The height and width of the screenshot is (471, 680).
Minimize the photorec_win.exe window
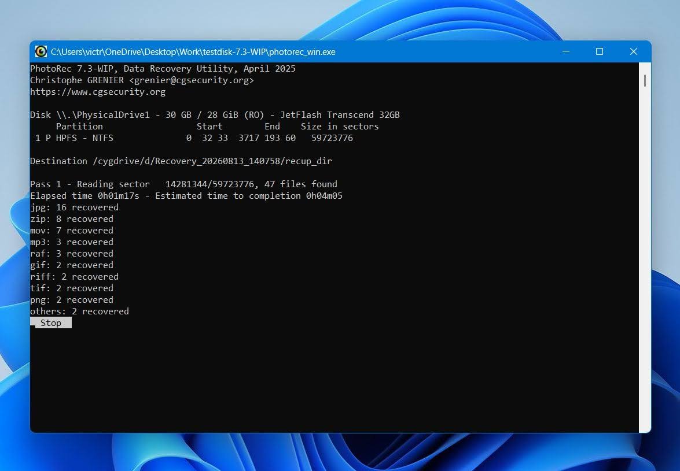point(566,51)
